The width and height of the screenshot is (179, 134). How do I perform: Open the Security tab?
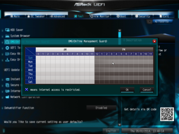[x=143, y=16]
